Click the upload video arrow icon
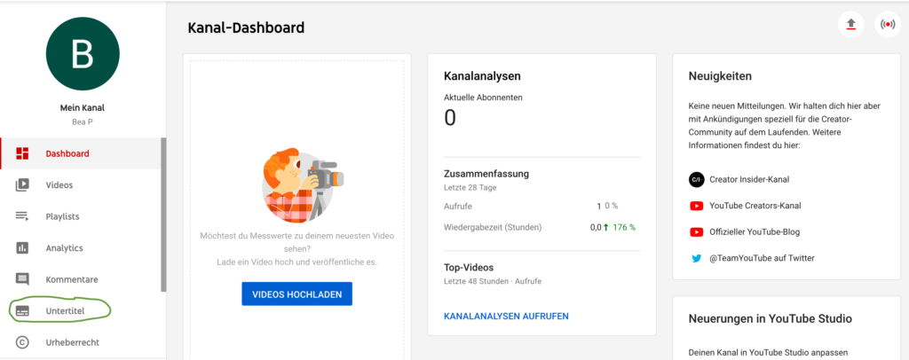The image size is (909, 360). 851,24
